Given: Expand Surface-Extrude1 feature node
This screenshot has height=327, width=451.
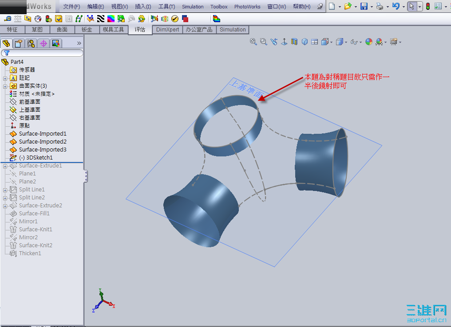Looking at the screenshot, I should (x=5, y=166).
